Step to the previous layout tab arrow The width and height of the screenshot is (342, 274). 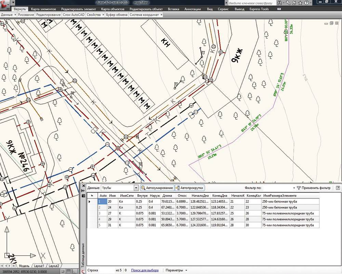(6, 266)
